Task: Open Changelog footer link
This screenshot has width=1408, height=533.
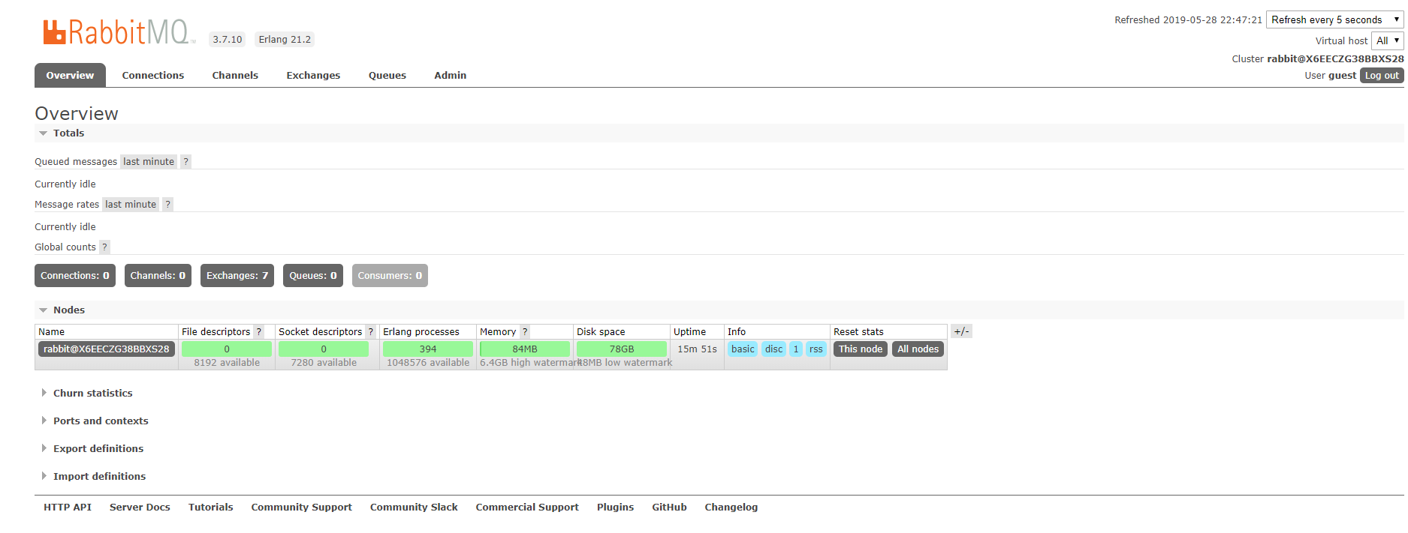Action: (x=731, y=508)
